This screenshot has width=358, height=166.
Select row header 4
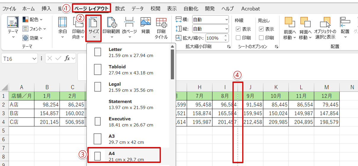tap(4, 122)
